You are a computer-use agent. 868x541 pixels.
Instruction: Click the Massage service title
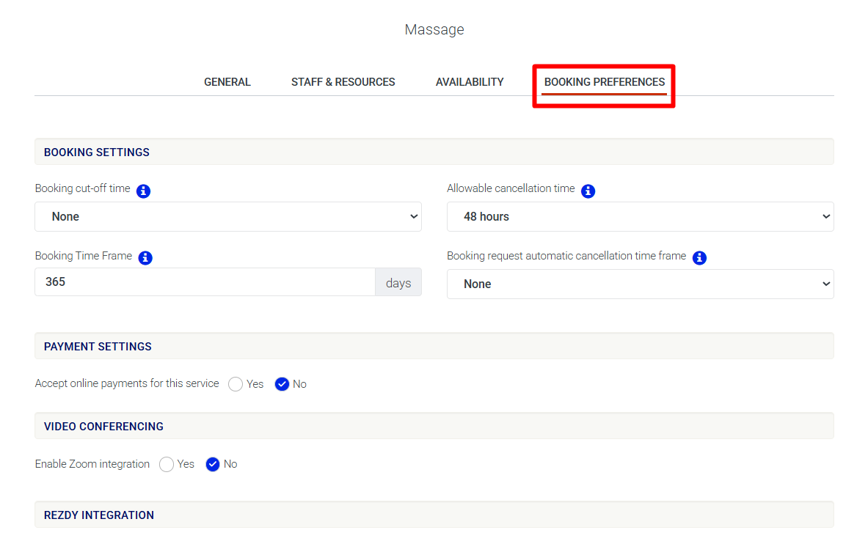(x=434, y=29)
